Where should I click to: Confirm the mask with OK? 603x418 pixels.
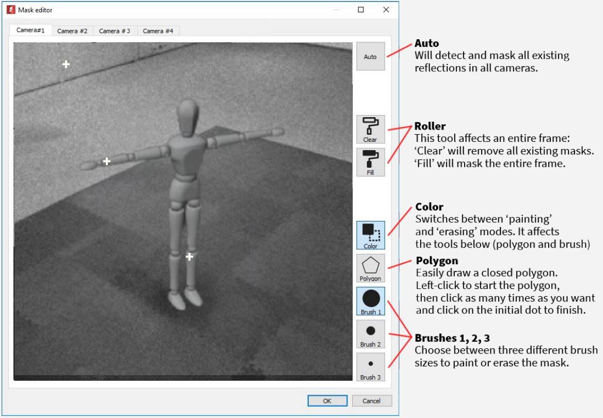(327, 400)
